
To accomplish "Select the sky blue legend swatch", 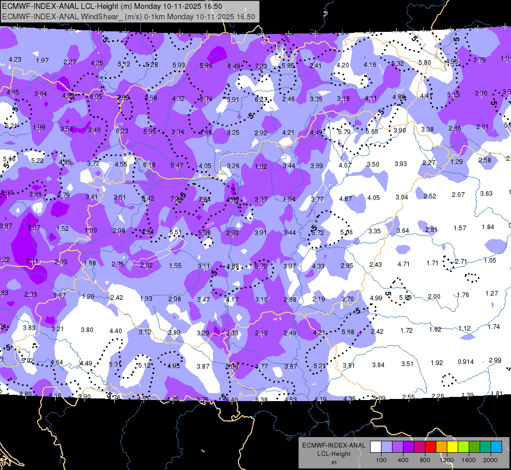I will (496, 447).
